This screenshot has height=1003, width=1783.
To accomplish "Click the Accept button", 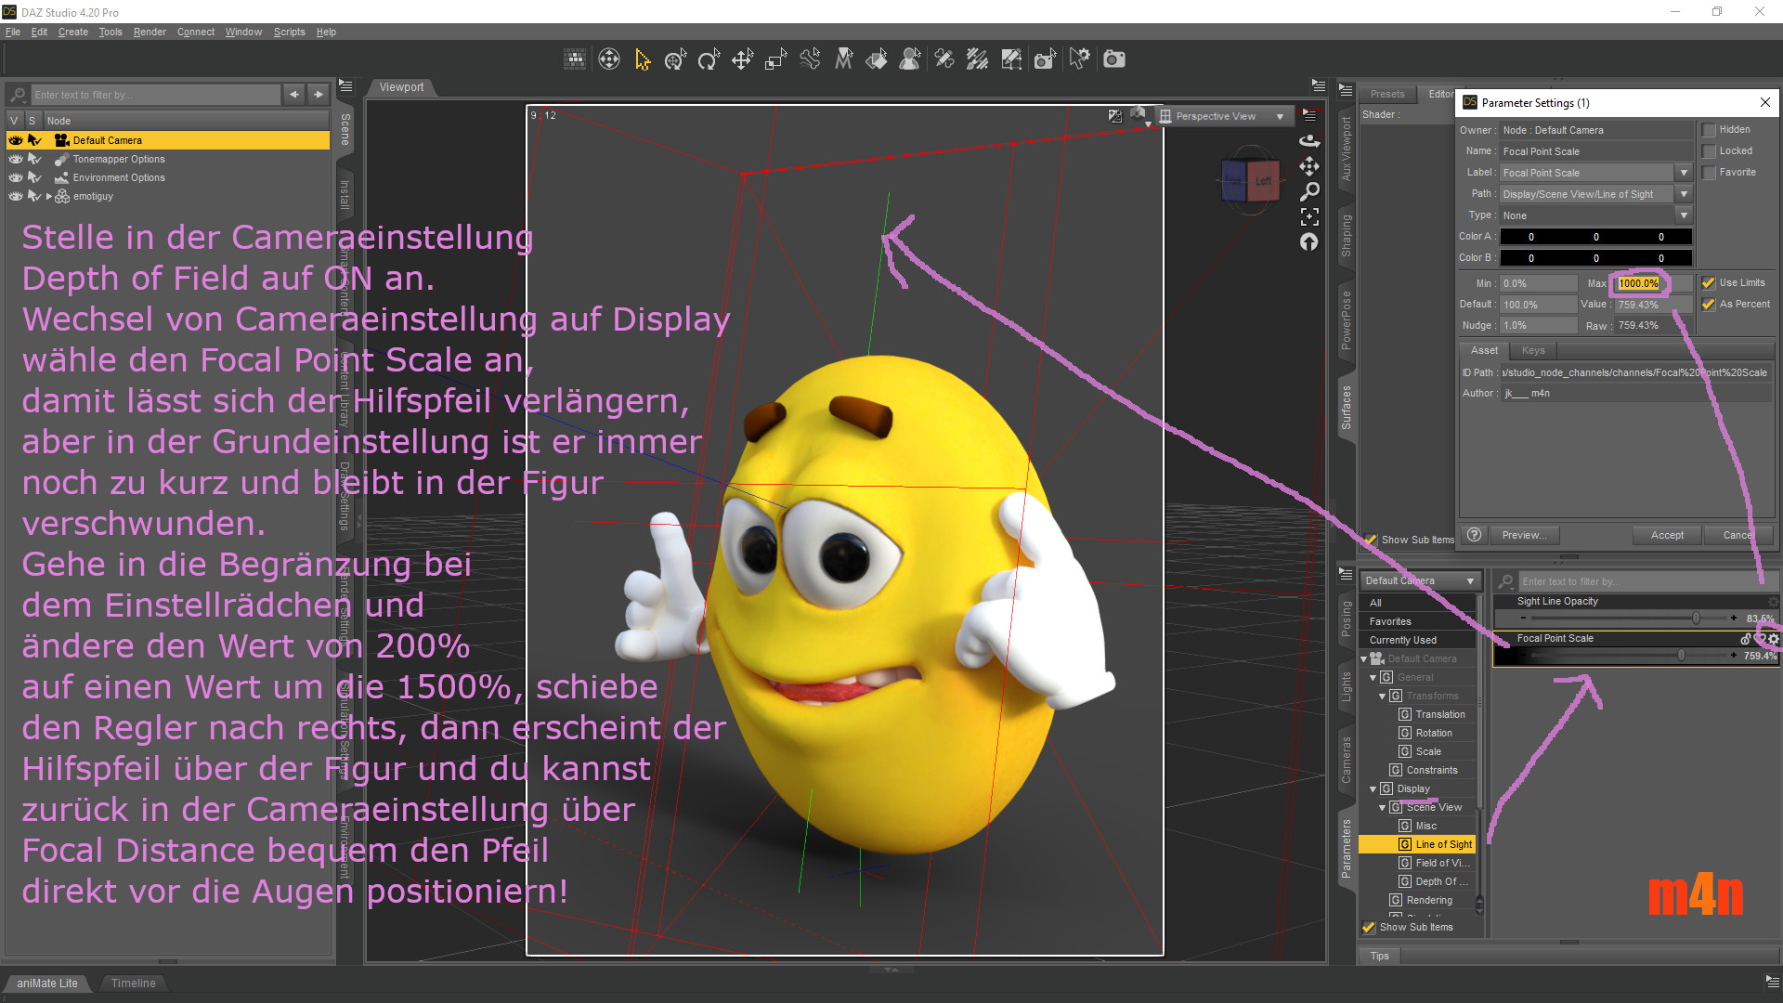I will 1667,535.
